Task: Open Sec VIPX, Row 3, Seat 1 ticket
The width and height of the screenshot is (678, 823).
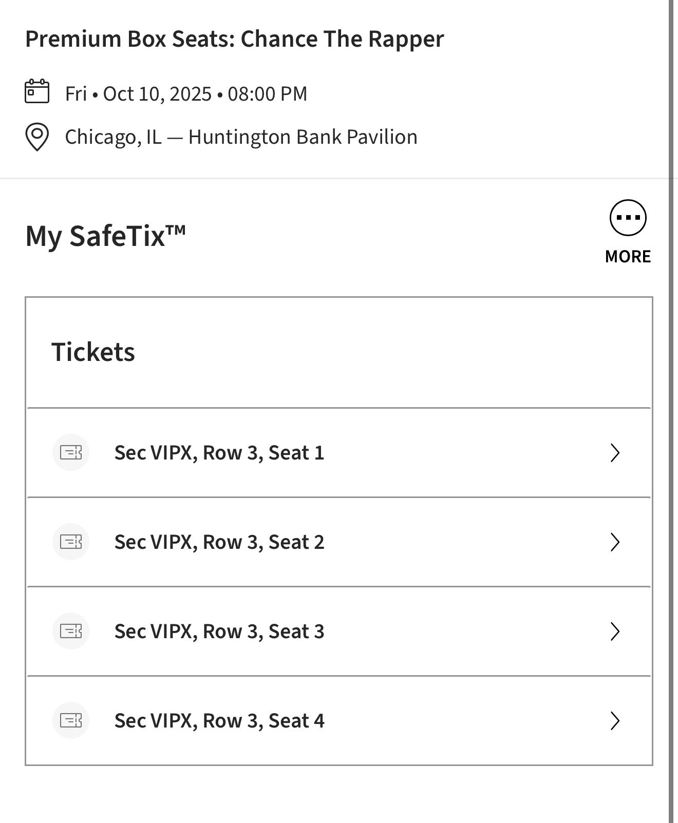Action: tap(219, 453)
